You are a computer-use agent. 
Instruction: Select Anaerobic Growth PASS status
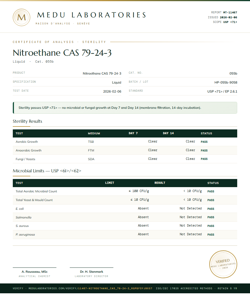point(204,151)
